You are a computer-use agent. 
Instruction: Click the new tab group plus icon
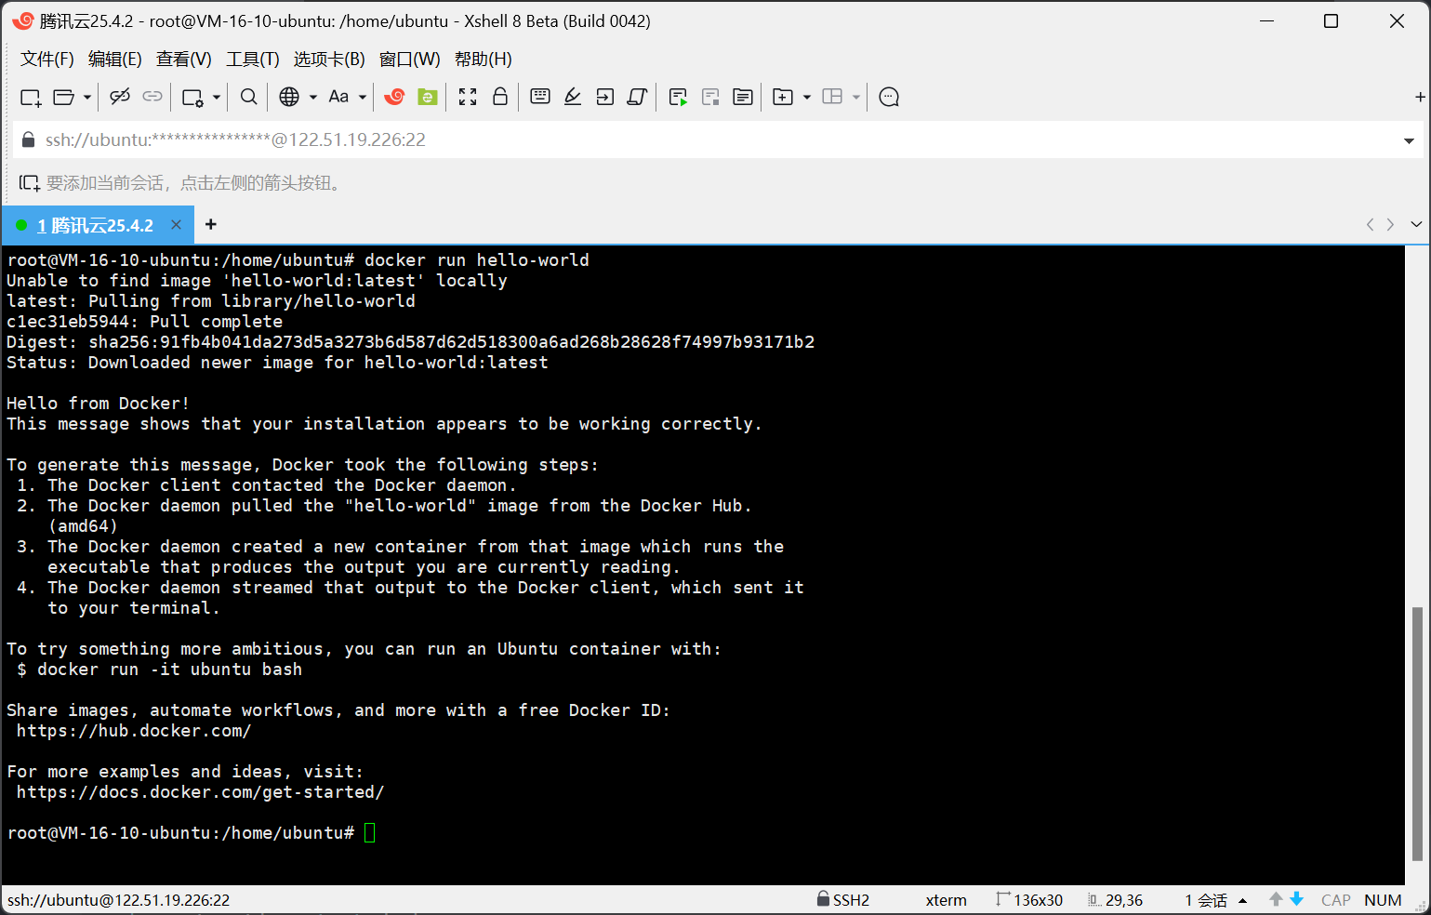pos(783,97)
